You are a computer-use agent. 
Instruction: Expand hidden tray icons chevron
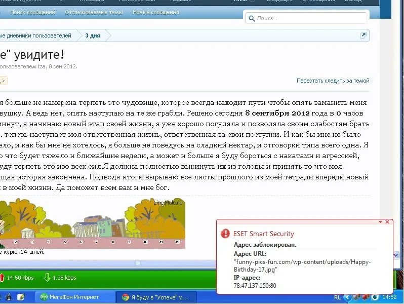coord(348,297)
